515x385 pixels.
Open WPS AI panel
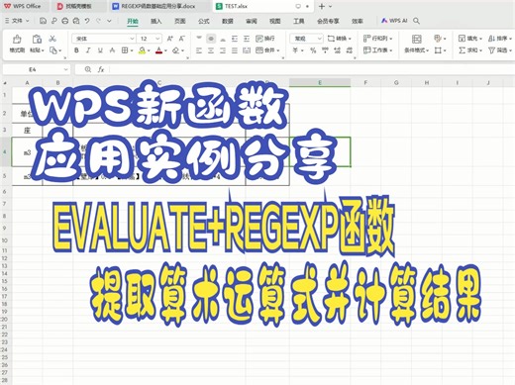click(x=394, y=21)
